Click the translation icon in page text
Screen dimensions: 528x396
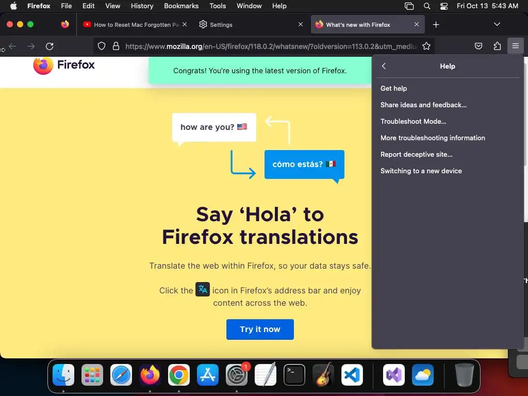coord(203,289)
